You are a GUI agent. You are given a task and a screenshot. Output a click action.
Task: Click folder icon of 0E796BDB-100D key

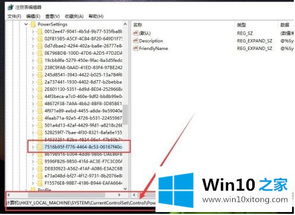coord(40,53)
